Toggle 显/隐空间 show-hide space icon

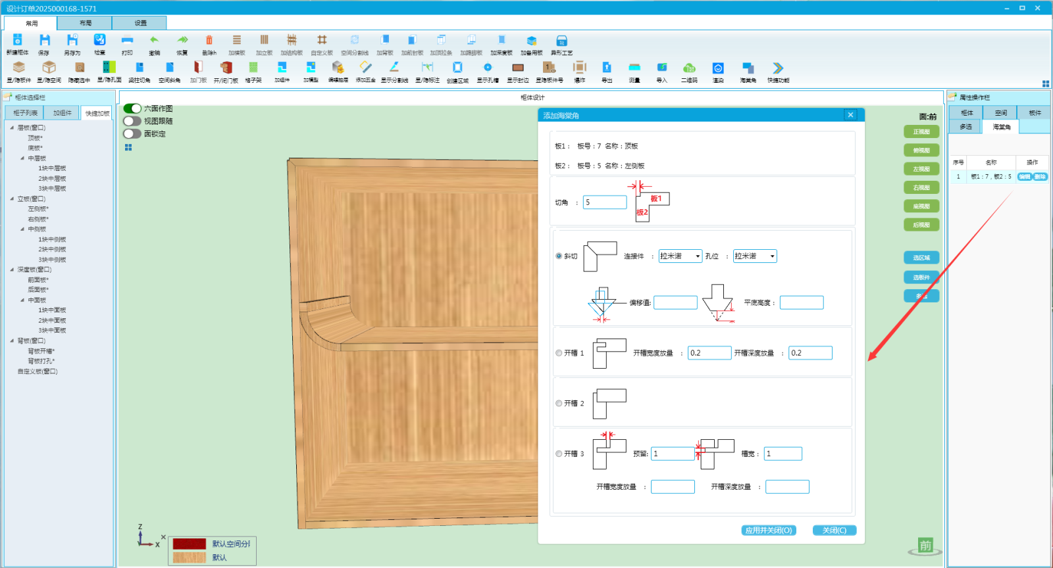[49, 67]
